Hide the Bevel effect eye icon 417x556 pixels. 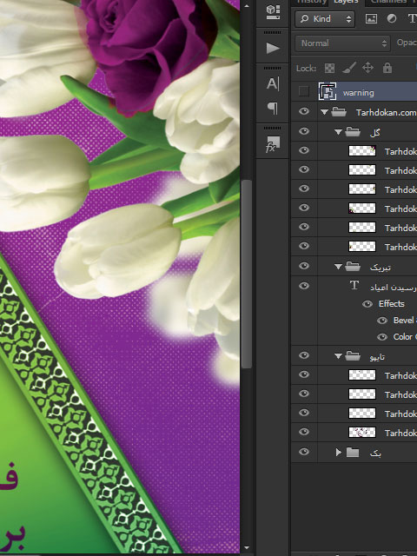382,321
